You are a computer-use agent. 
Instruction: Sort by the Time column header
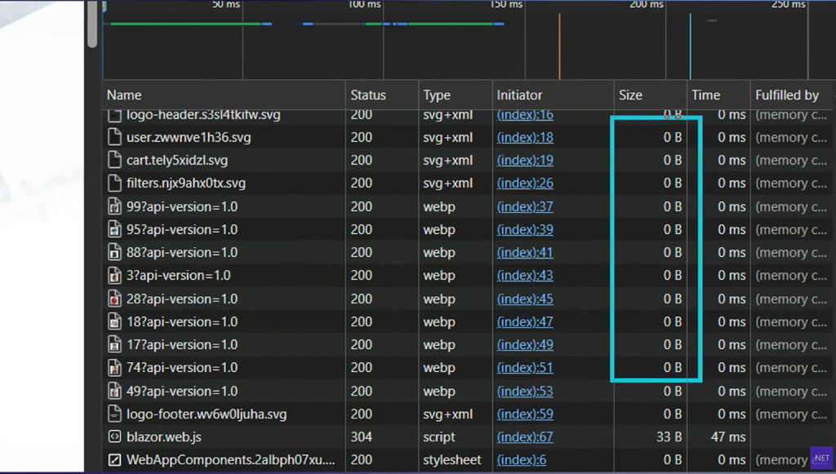tap(705, 95)
